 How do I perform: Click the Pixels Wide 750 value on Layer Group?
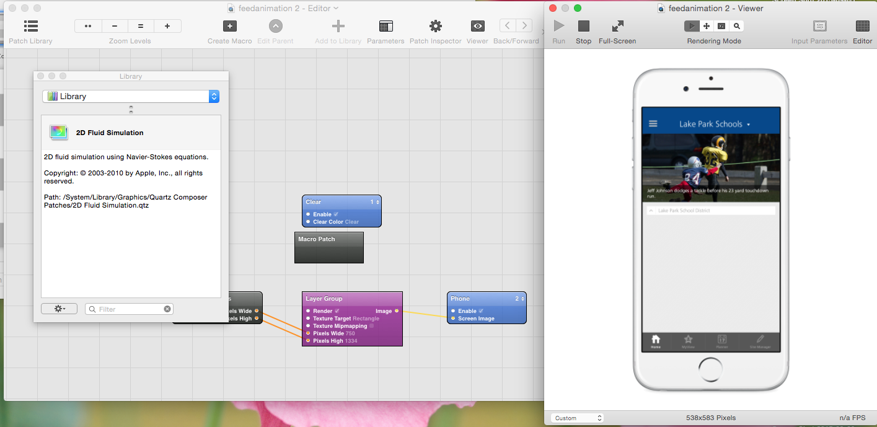tap(350, 333)
